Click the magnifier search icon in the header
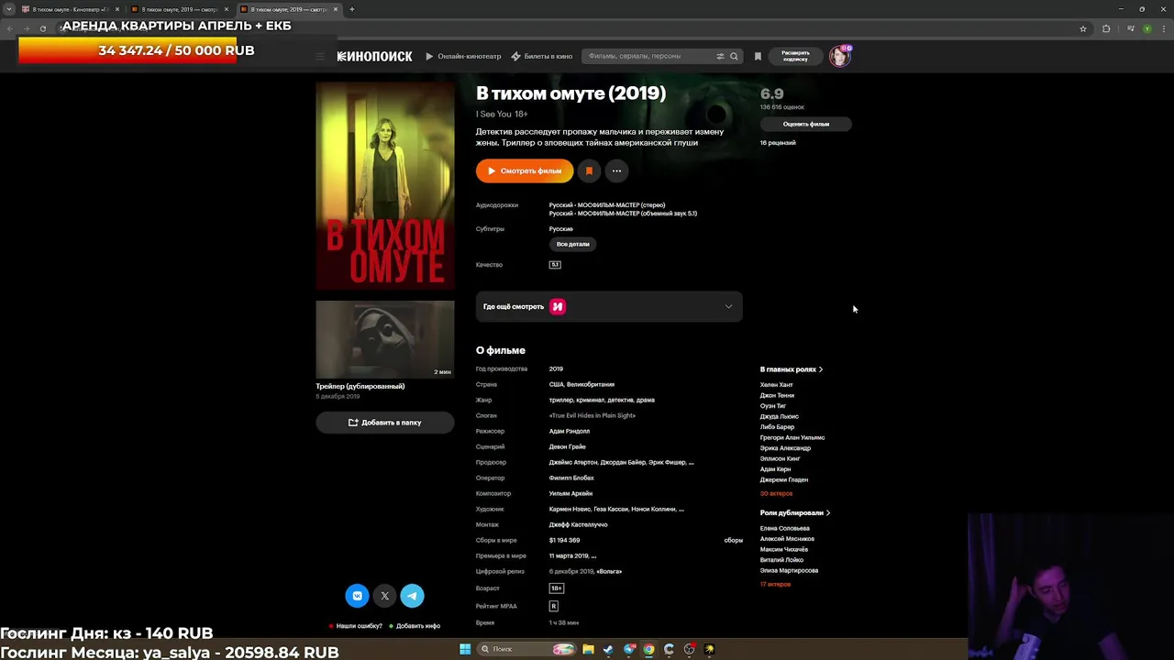This screenshot has width=1174, height=660. [734, 56]
